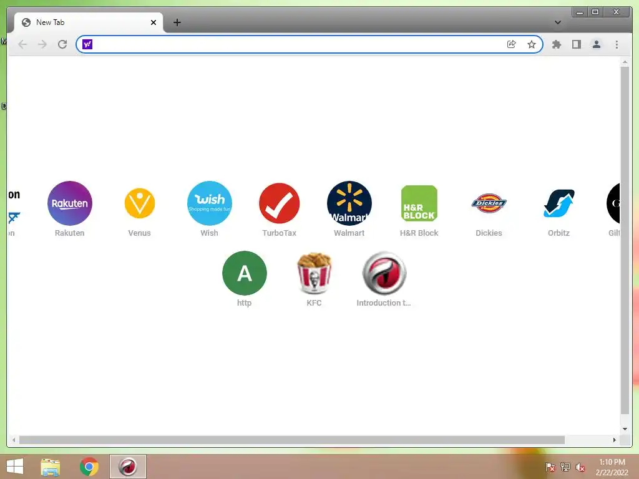Minimize the browser window
The width and height of the screenshot is (639, 479).
pos(580,12)
